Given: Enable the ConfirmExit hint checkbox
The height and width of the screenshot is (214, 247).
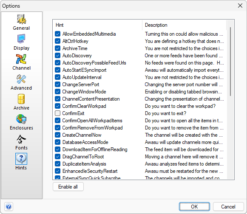Looking at the screenshot, I should pos(58,113).
